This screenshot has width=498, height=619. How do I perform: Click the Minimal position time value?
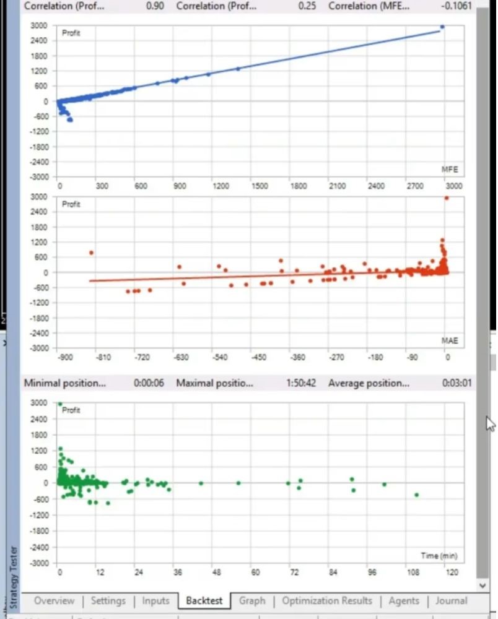(149, 383)
